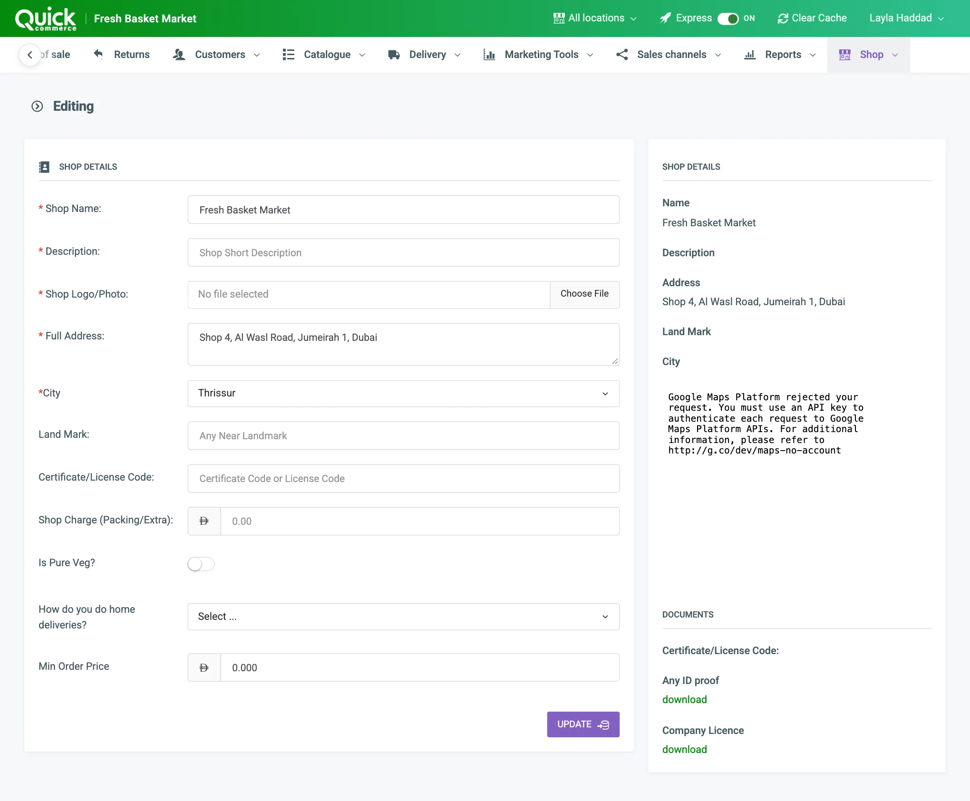Click download link under Any ID proof
Viewport: 970px width, 801px height.
685,699
